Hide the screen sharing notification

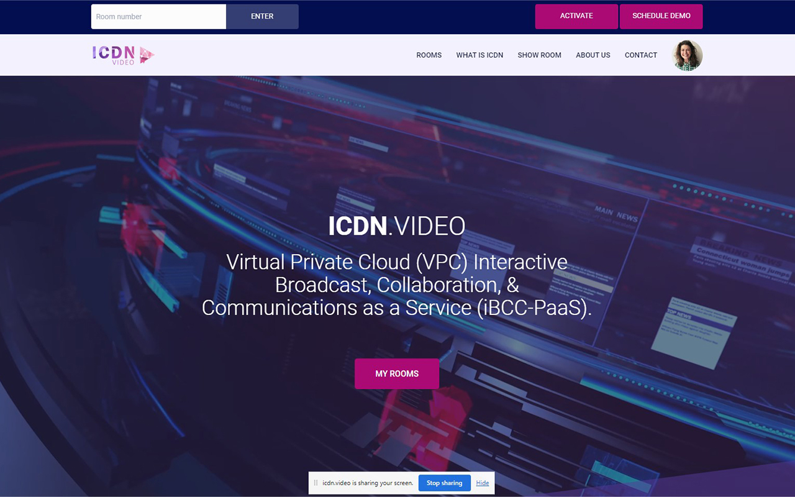[x=483, y=483]
